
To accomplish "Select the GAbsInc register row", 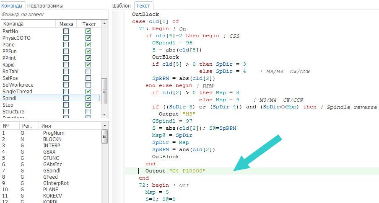I will pyautogui.click(x=51, y=164).
